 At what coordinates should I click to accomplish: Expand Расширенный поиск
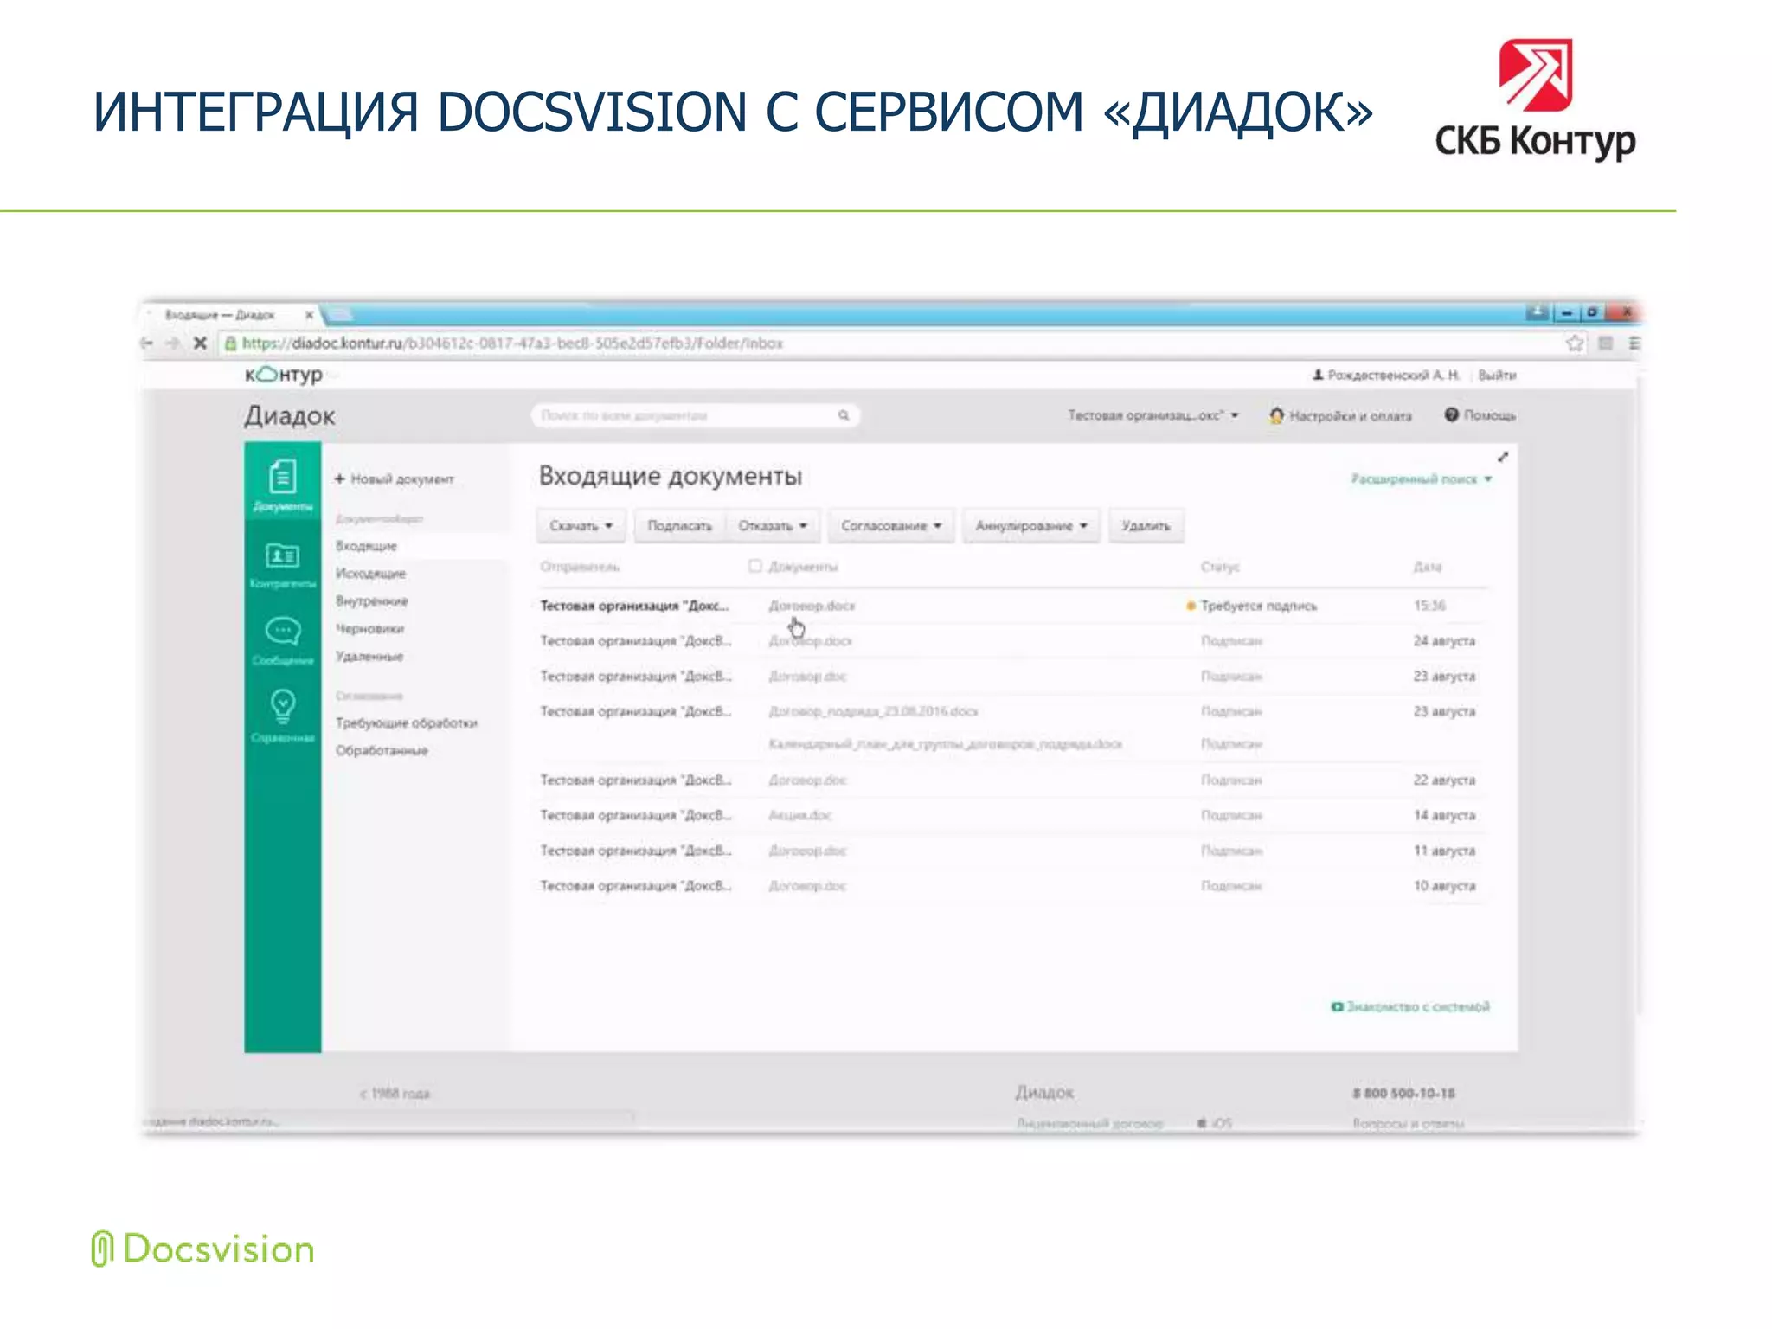click(1422, 478)
